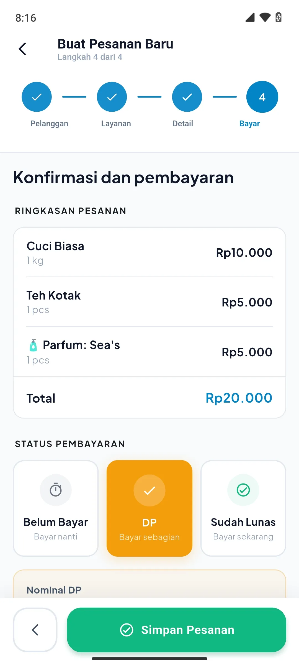
Task: Open the Teh Kotak order item row
Action: tap(149, 302)
